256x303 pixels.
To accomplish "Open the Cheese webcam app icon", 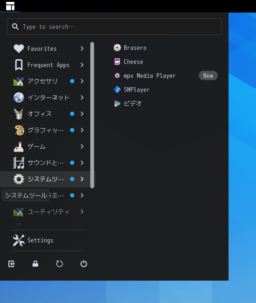I will 117,62.
